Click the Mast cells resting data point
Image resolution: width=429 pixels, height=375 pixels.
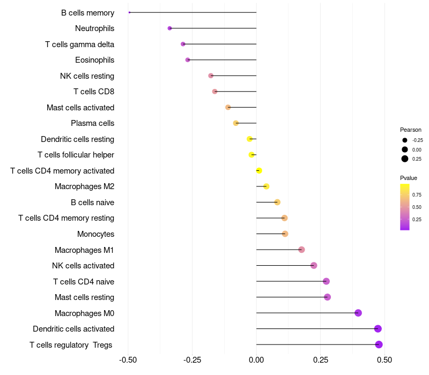[327, 297]
